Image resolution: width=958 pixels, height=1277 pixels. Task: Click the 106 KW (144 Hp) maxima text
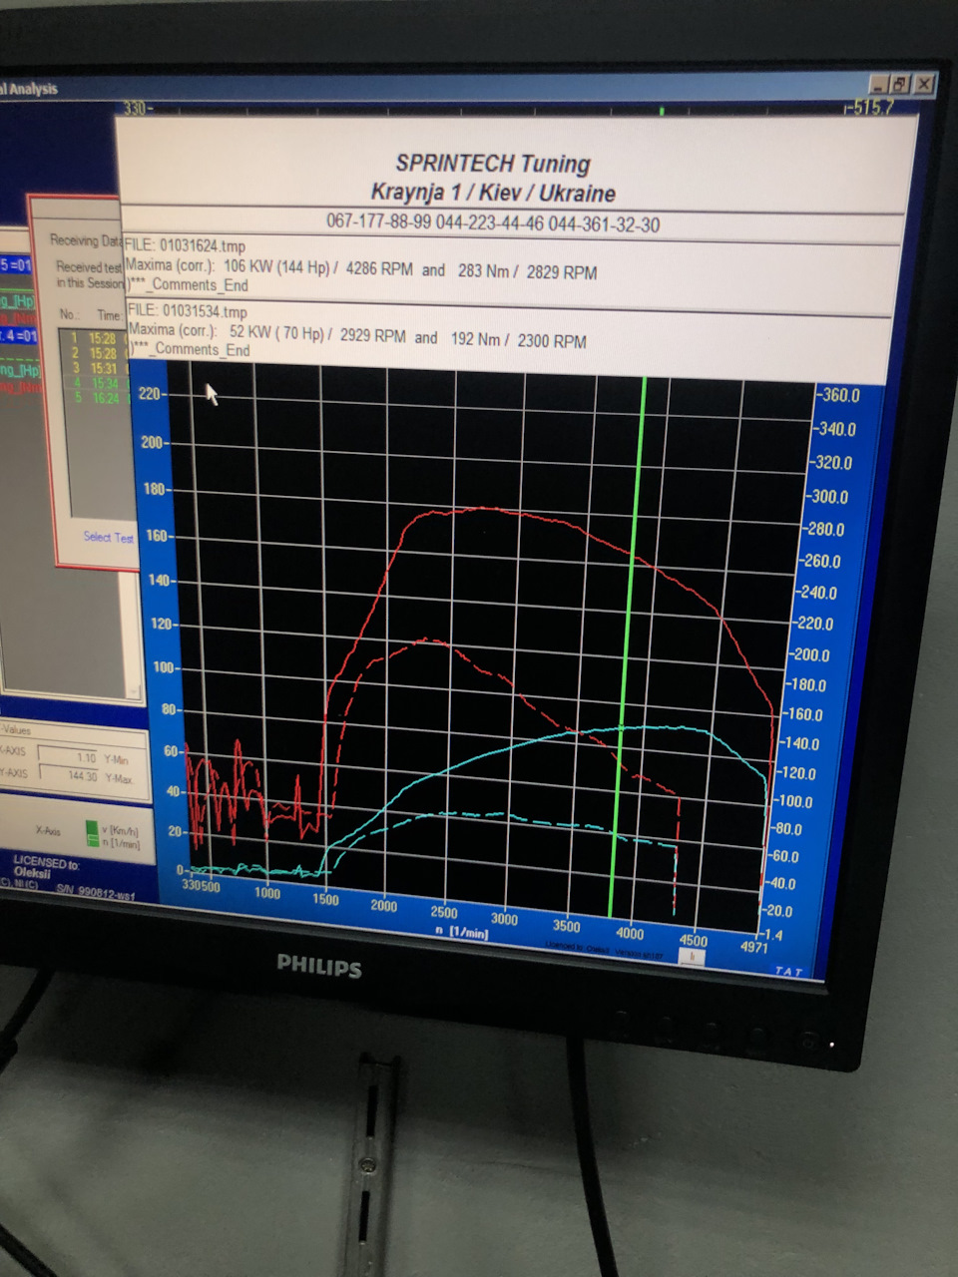(277, 267)
